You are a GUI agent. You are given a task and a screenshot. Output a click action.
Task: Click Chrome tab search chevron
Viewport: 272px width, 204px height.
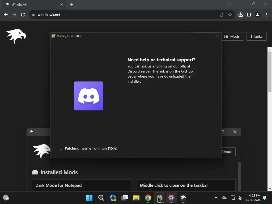[x=229, y=4]
